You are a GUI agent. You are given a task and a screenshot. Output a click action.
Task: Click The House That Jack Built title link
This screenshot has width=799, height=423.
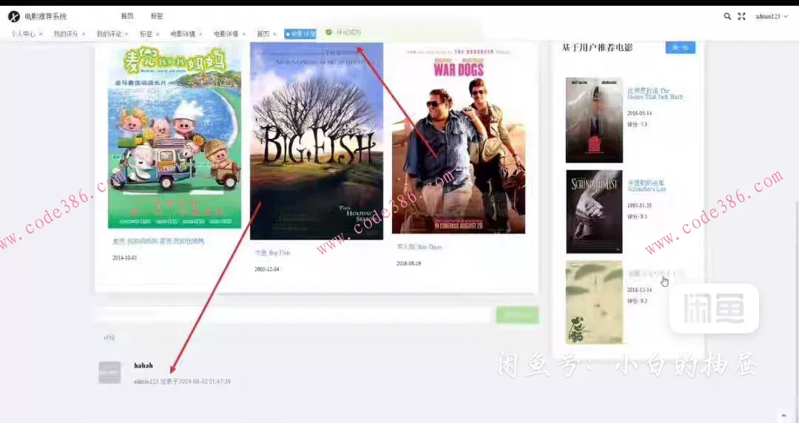click(x=655, y=94)
